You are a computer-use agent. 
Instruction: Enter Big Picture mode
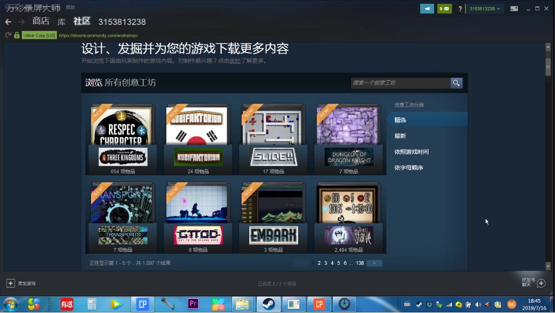[515, 9]
